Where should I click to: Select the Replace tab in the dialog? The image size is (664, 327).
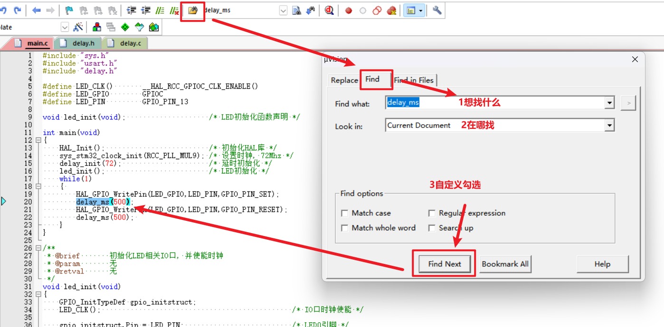pos(344,80)
